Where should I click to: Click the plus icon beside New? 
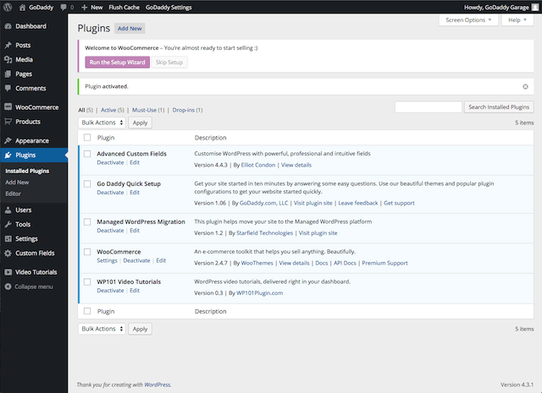[85, 8]
